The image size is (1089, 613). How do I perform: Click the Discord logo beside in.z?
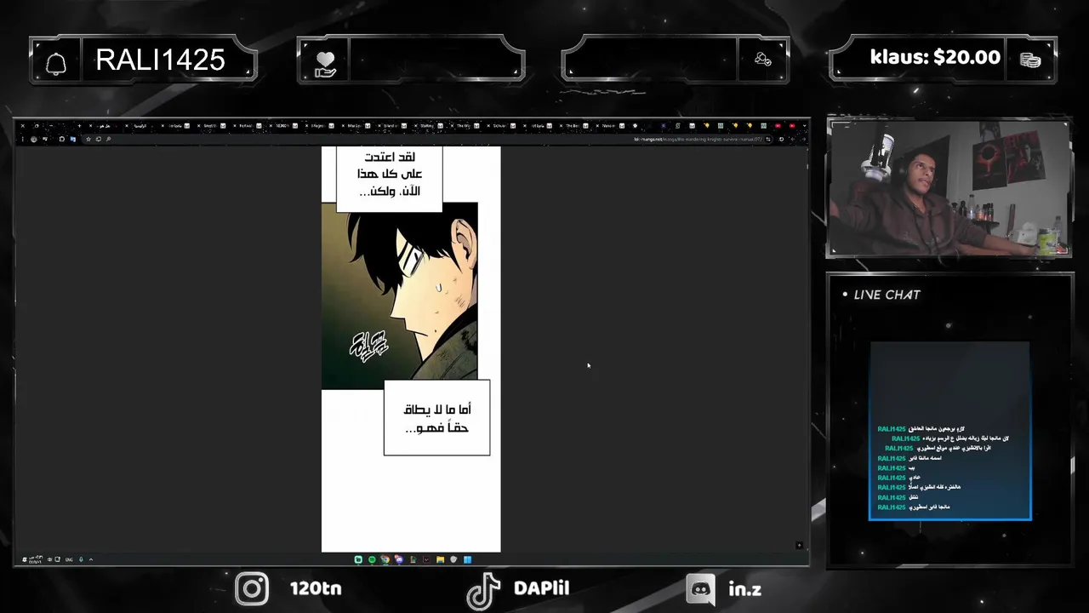click(x=700, y=588)
